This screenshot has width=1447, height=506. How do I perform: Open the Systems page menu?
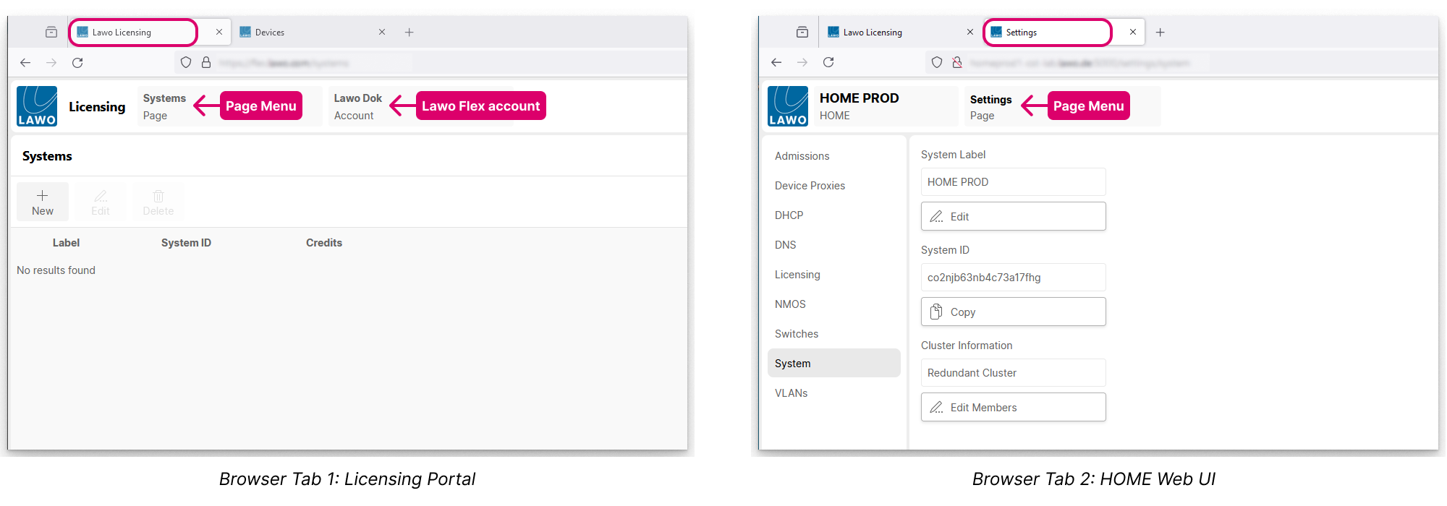click(165, 106)
